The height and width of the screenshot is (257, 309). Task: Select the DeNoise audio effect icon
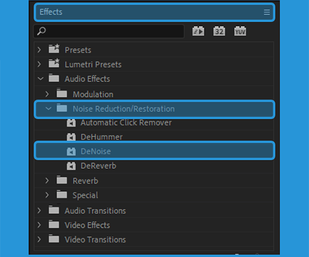pos(71,152)
